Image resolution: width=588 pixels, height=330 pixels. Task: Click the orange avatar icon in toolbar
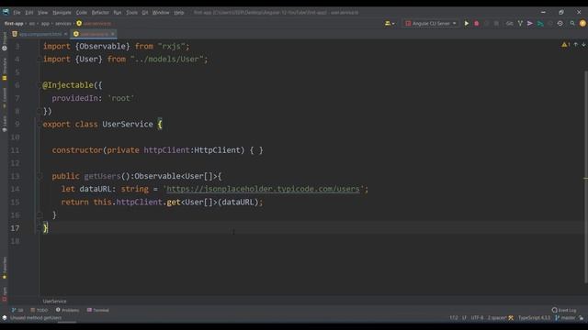(x=582, y=23)
